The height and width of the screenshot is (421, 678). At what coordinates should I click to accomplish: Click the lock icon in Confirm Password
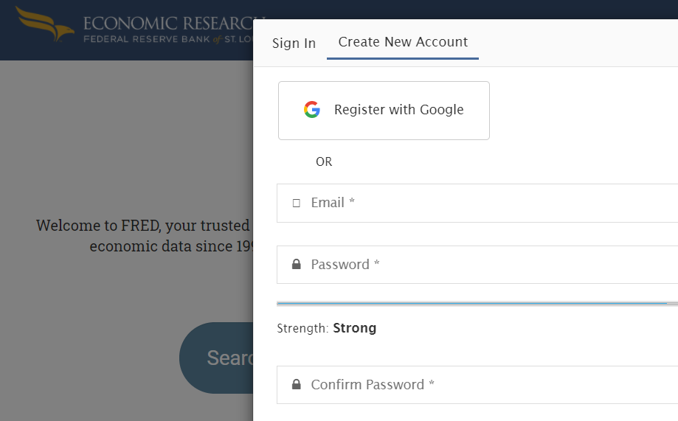(x=296, y=384)
